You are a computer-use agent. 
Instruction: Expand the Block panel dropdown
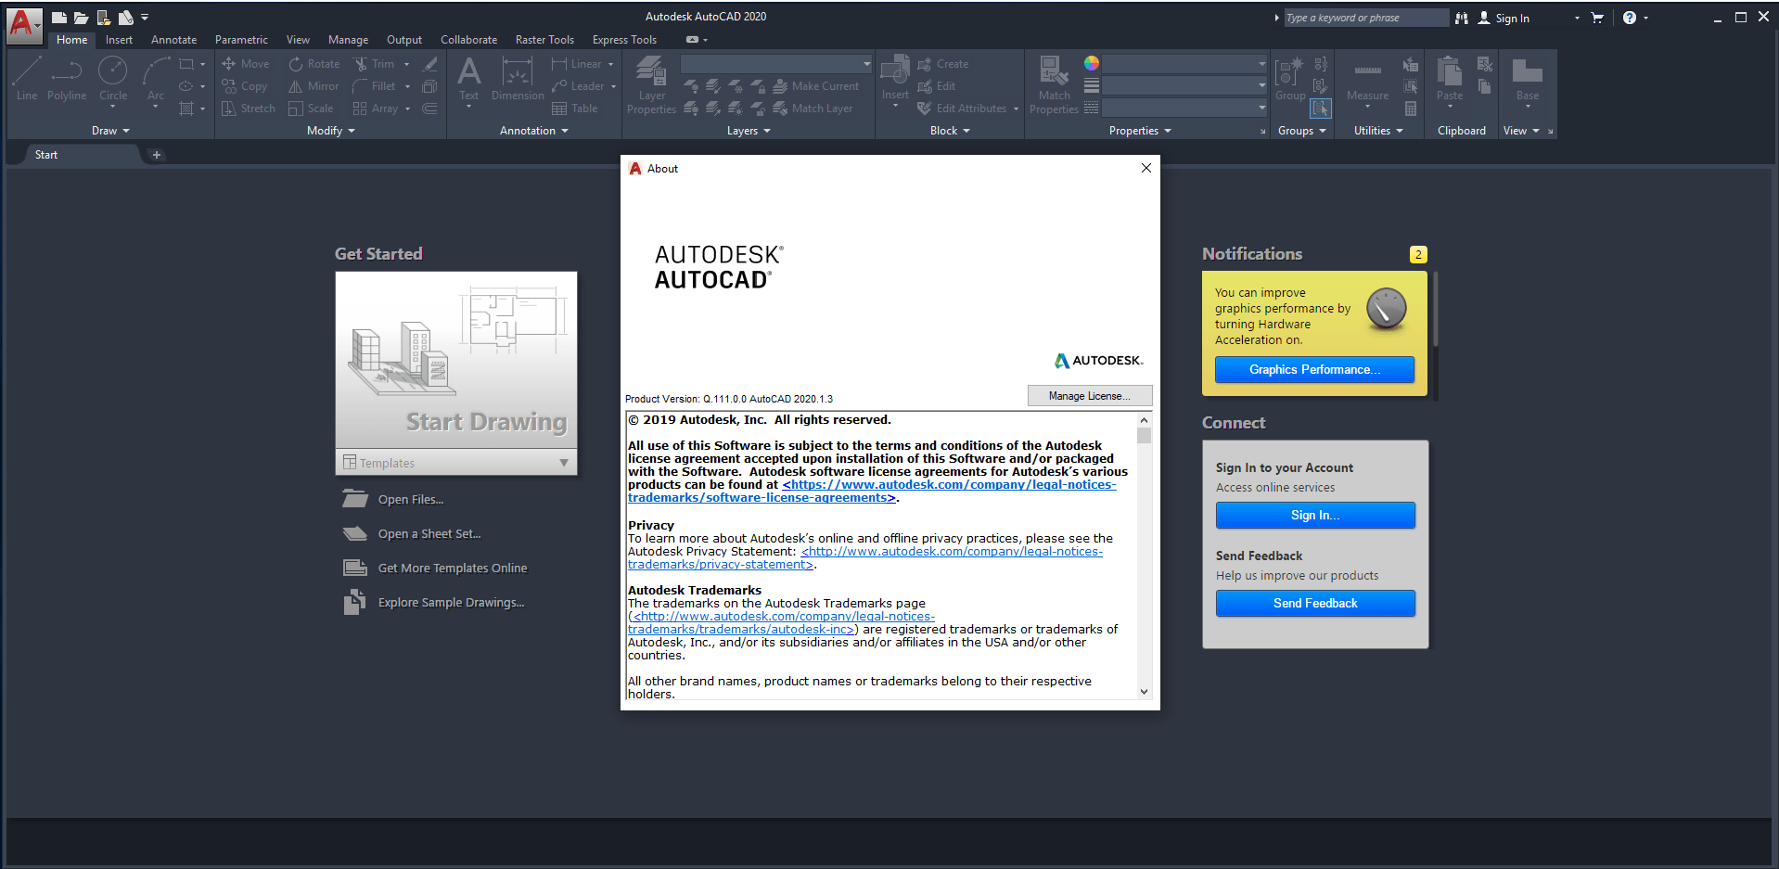(950, 131)
